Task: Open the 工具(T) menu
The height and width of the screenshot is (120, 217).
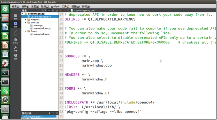Action: coord(65,6)
